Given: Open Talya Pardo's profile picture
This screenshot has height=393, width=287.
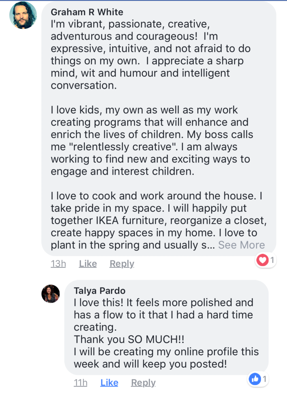Looking at the screenshot, I should (51, 294).
